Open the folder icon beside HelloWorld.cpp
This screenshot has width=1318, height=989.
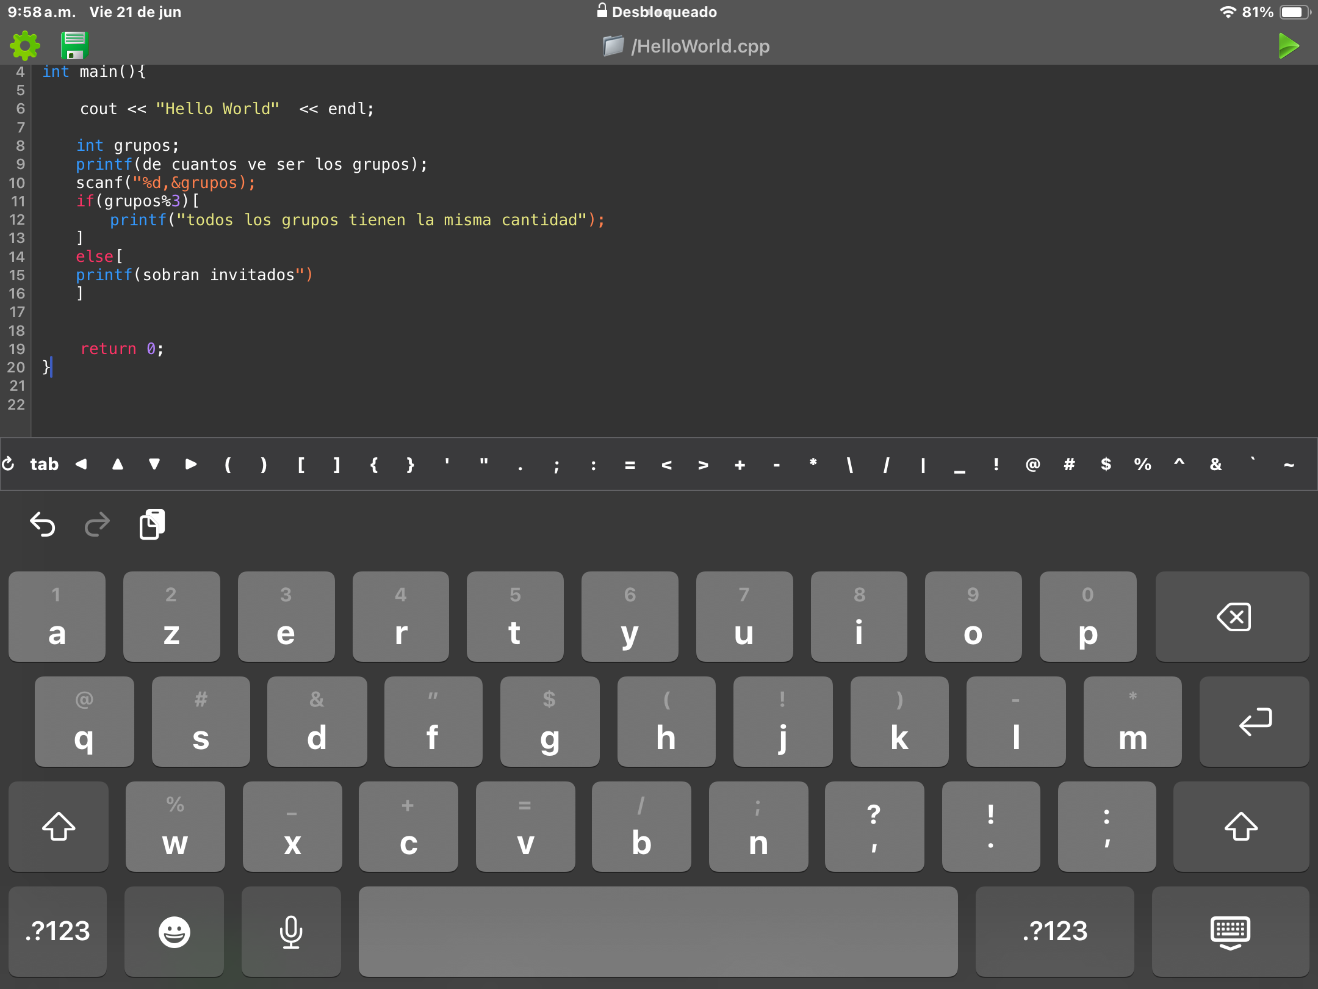point(613,46)
